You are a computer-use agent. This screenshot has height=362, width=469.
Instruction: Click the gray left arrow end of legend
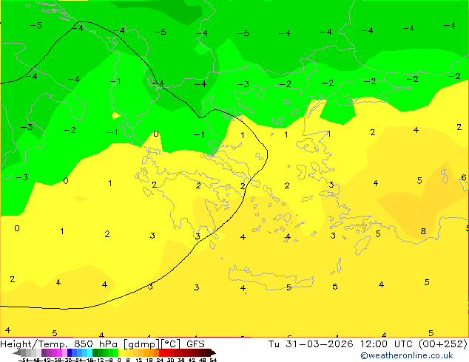point(17,352)
